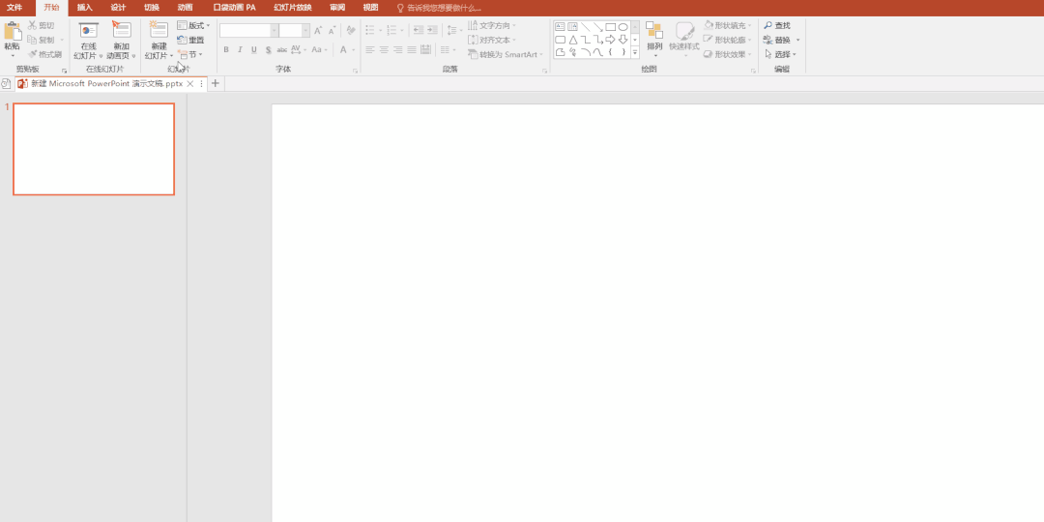Switch to the Transitions (切换) tab

pos(152,8)
